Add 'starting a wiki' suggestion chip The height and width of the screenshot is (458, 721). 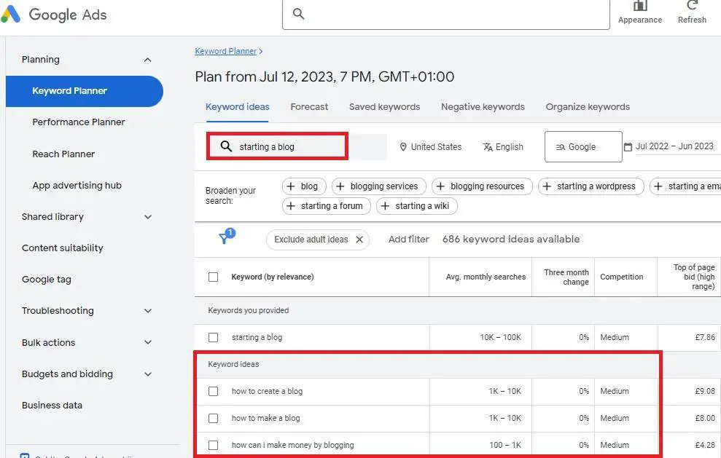416,206
